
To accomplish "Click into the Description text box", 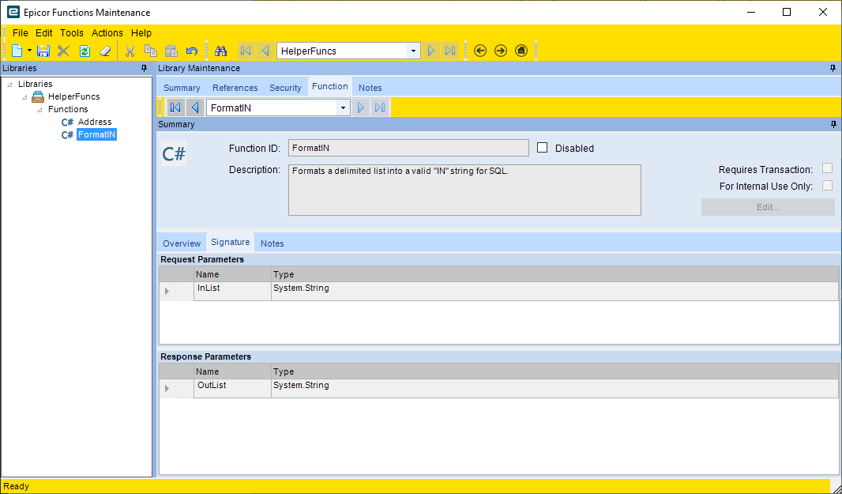I will [x=464, y=190].
